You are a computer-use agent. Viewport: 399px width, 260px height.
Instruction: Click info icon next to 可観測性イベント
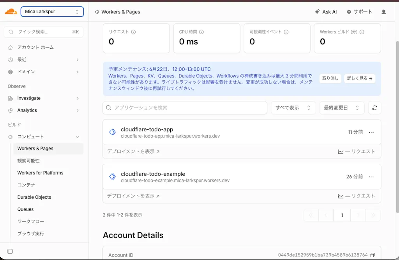[x=286, y=32]
